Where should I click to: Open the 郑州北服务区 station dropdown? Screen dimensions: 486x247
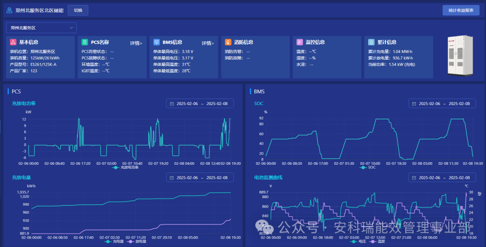(x=41, y=28)
